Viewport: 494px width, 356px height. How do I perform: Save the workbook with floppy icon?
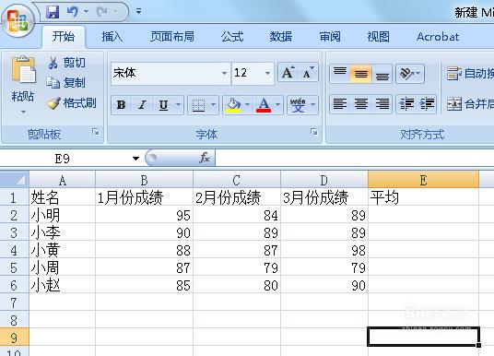coord(53,12)
